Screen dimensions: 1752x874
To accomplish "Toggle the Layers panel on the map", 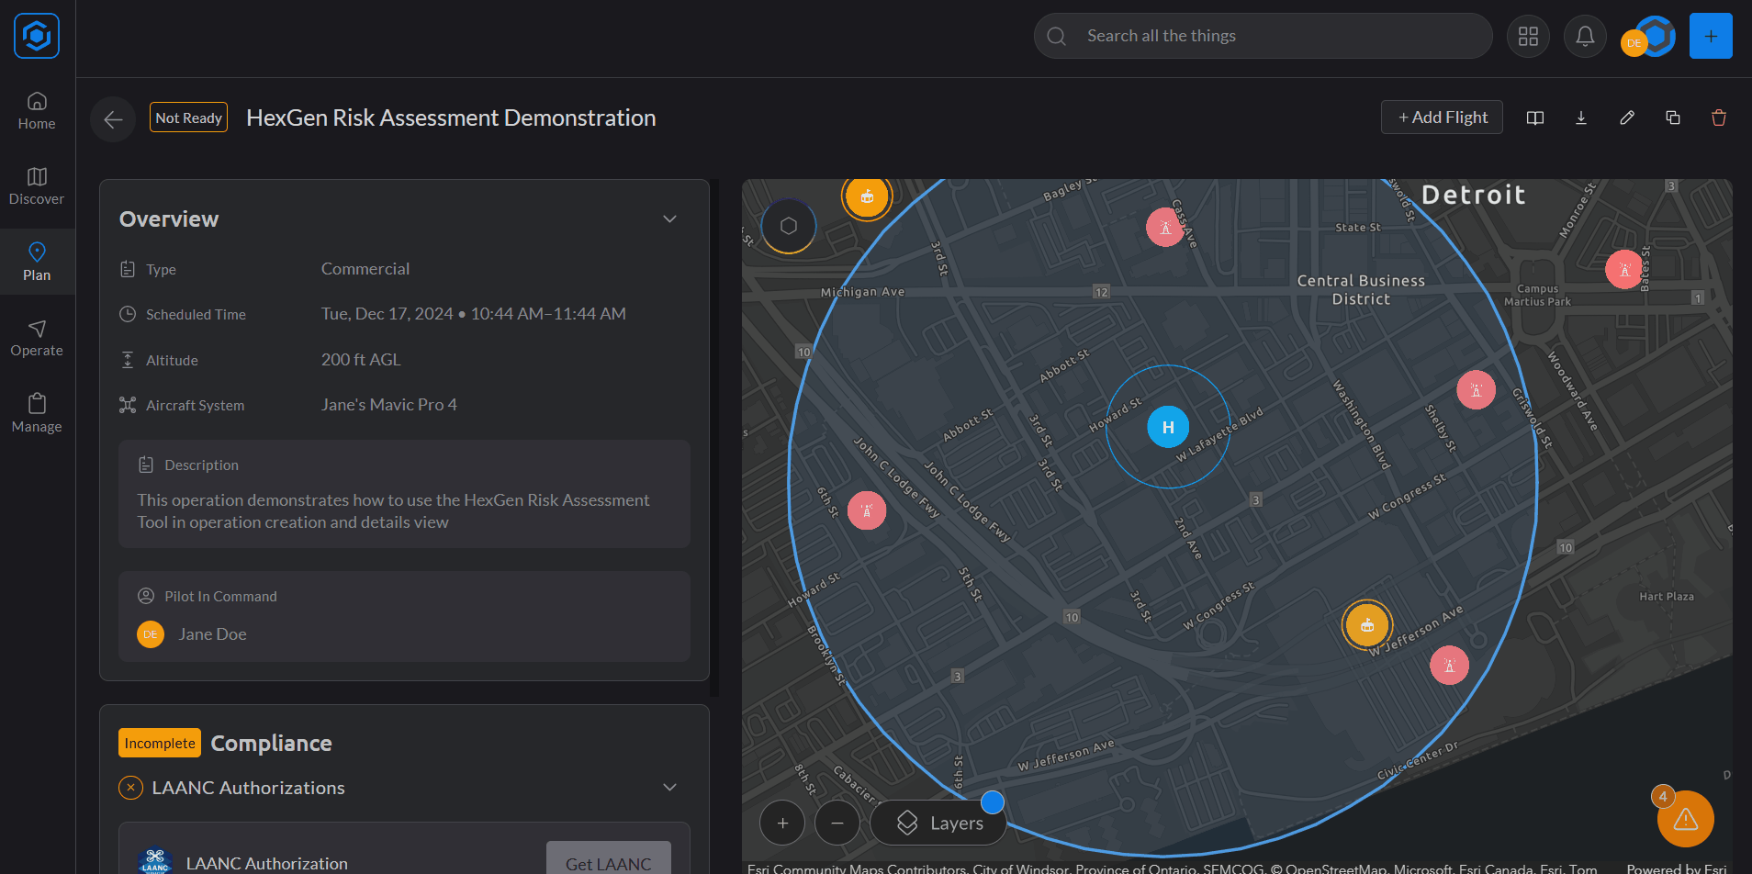I will pos(938,822).
